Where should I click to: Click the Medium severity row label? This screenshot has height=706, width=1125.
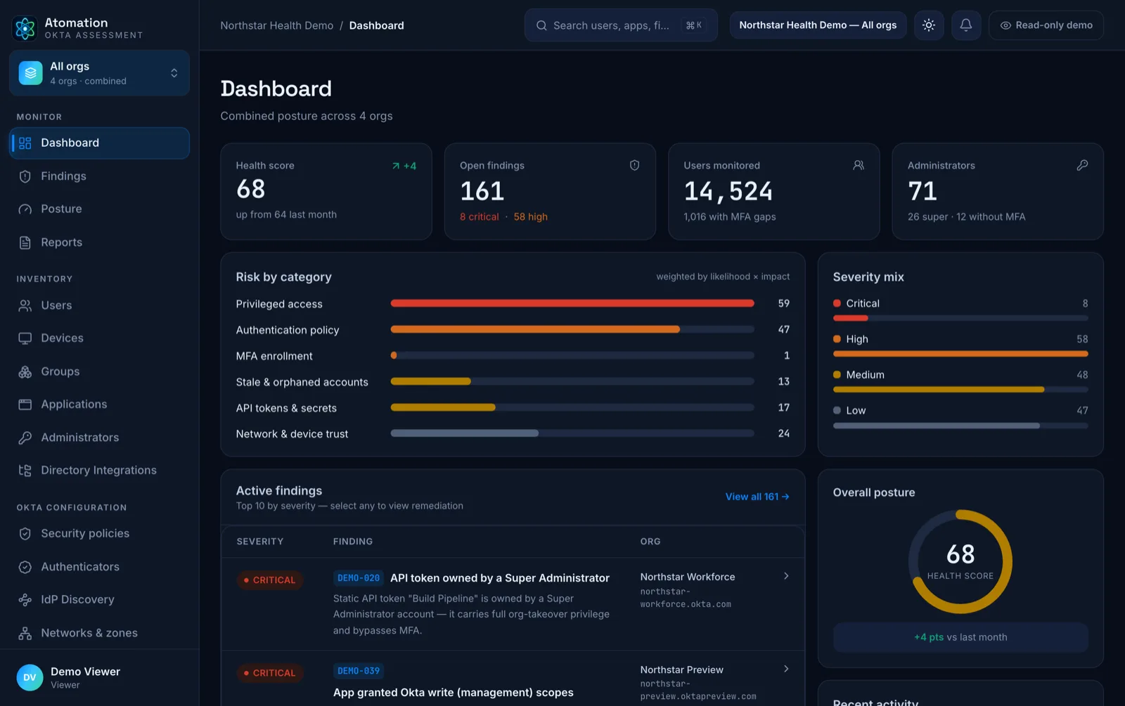pos(865,375)
